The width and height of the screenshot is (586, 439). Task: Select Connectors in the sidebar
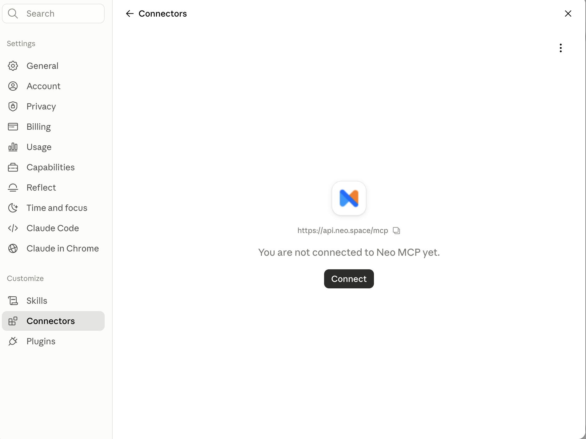click(53, 321)
